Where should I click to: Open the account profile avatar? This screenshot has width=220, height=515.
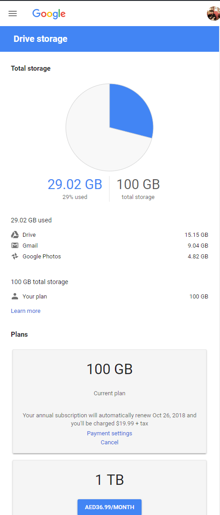(213, 14)
